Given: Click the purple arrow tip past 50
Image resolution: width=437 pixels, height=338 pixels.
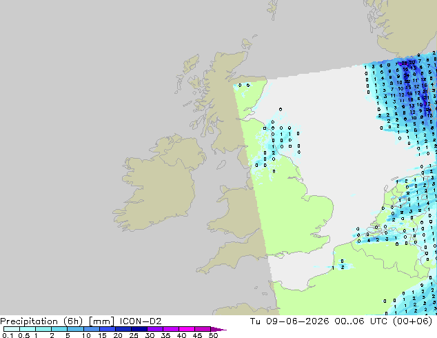Looking at the screenshot, I should 218,329.
